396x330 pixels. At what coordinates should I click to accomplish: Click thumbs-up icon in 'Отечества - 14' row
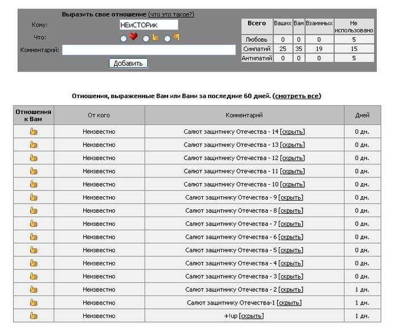coord(33,132)
